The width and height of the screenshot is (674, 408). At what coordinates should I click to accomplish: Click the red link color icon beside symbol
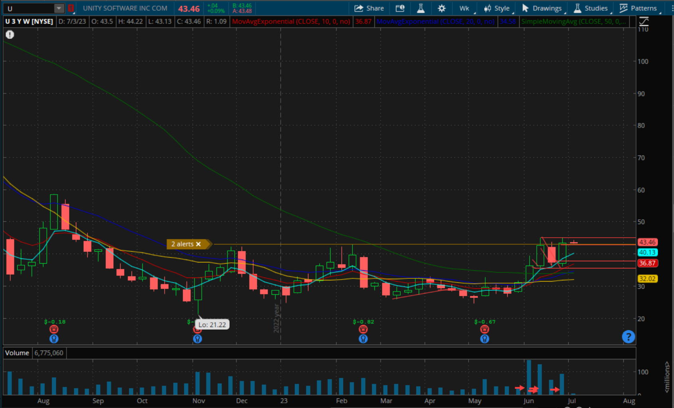click(71, 8)
